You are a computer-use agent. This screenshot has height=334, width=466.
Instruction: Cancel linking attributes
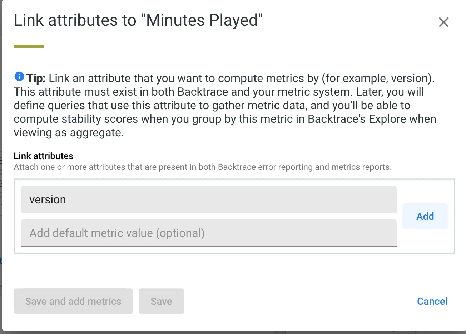click(x=432, y=301)
